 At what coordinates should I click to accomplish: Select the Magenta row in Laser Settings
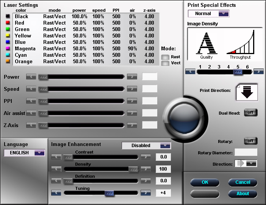point(84,48)
